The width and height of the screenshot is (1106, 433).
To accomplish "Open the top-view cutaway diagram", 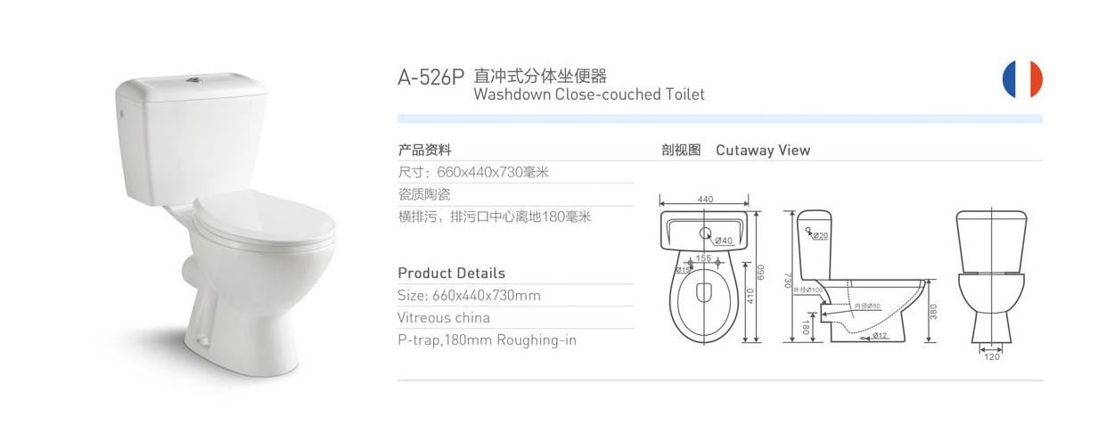I will click(711, 272).
